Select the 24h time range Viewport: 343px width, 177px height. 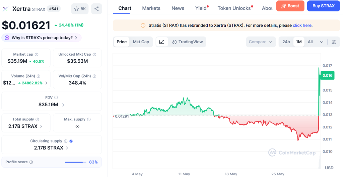tap(286, 42)
